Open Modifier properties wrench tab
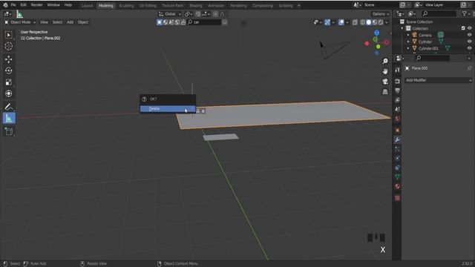 tap(398, 139)
